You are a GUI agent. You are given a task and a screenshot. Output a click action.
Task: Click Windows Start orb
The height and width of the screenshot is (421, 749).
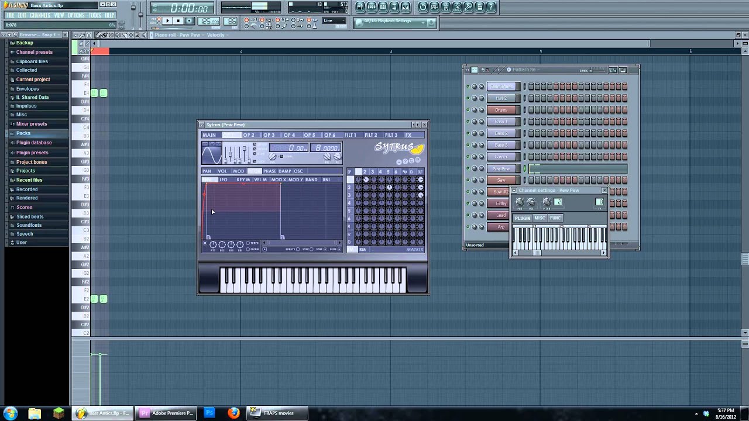point(11,413)
